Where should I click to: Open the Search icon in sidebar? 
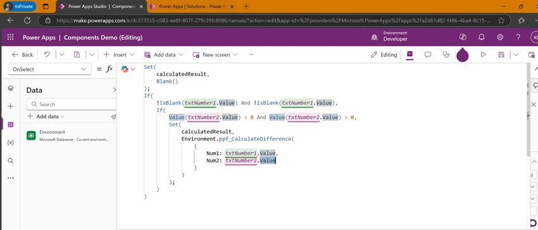pos(11,160)
